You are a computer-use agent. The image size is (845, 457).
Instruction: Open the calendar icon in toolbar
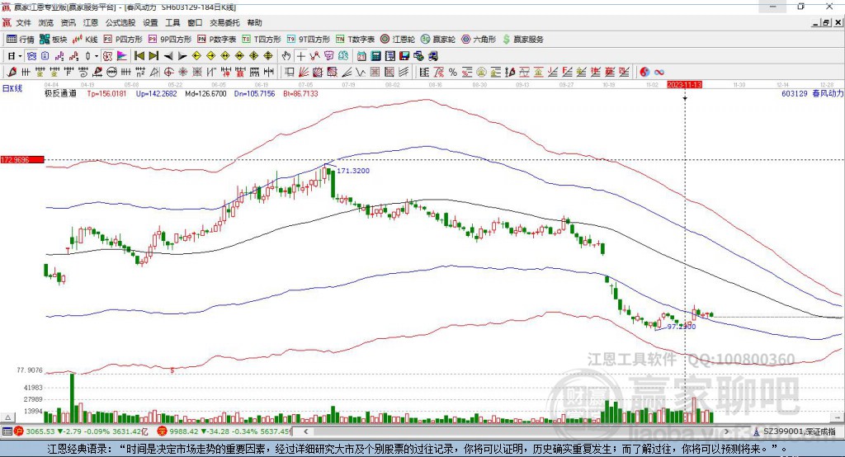[361, 56]
